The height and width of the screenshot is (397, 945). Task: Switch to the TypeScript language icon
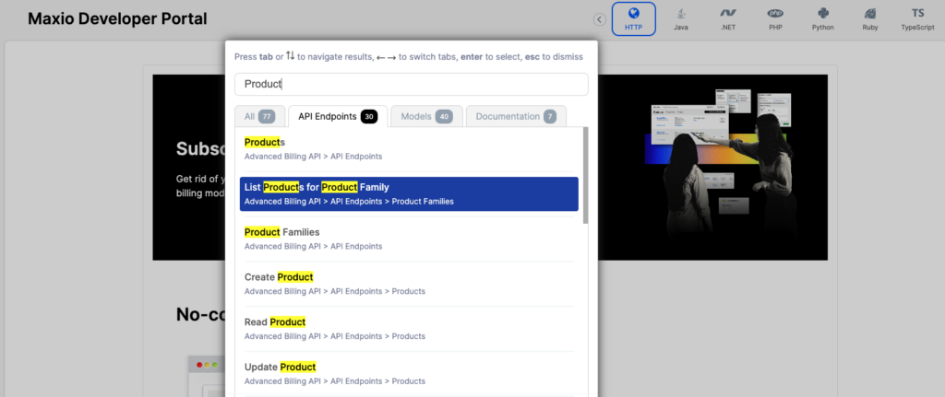(917, 18)
